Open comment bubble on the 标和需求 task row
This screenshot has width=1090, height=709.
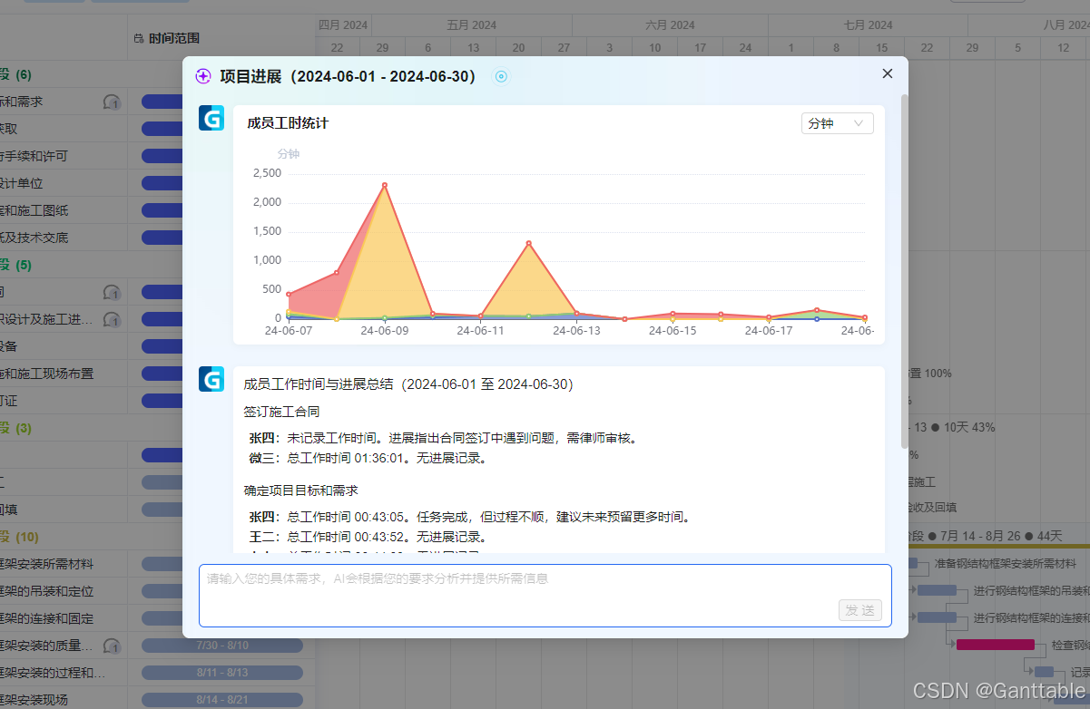112,102
